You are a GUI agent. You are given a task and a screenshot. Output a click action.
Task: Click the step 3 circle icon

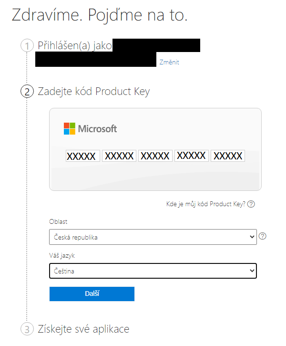pos(27,329)
